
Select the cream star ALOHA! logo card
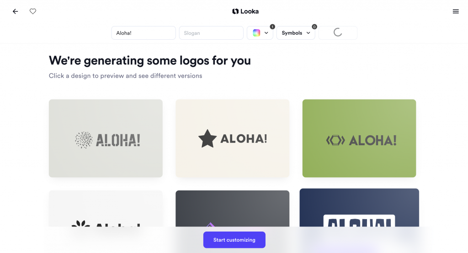233,138
